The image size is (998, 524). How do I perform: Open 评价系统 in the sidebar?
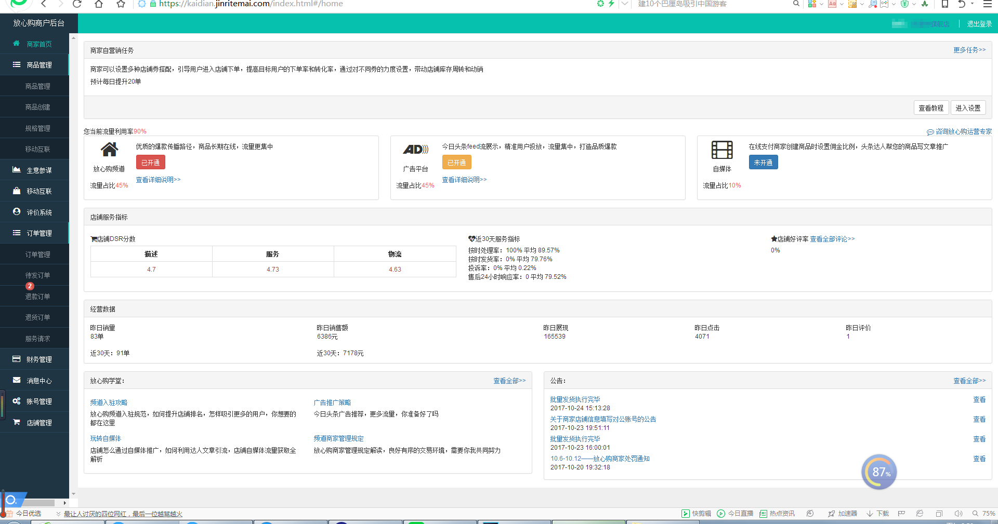coord(34,212)
